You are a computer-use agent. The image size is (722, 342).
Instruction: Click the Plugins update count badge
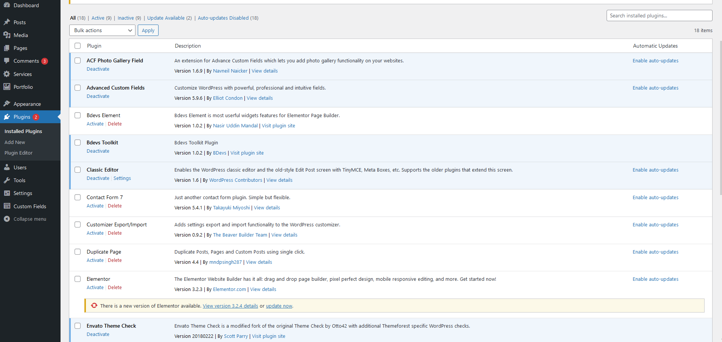36,117
